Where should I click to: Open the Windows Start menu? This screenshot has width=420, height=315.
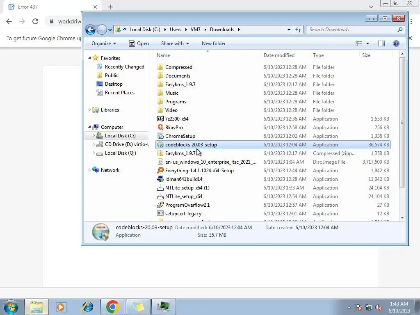pyautogui.click(x=11, y=307)
